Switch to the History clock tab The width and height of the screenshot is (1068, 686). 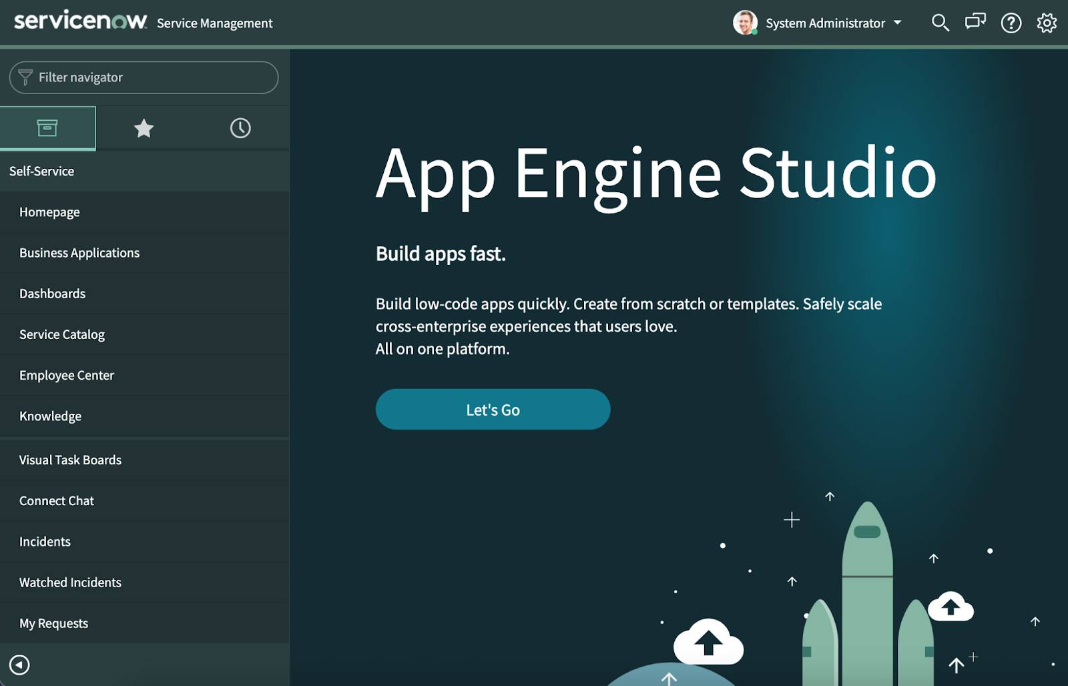coord(240,128)
